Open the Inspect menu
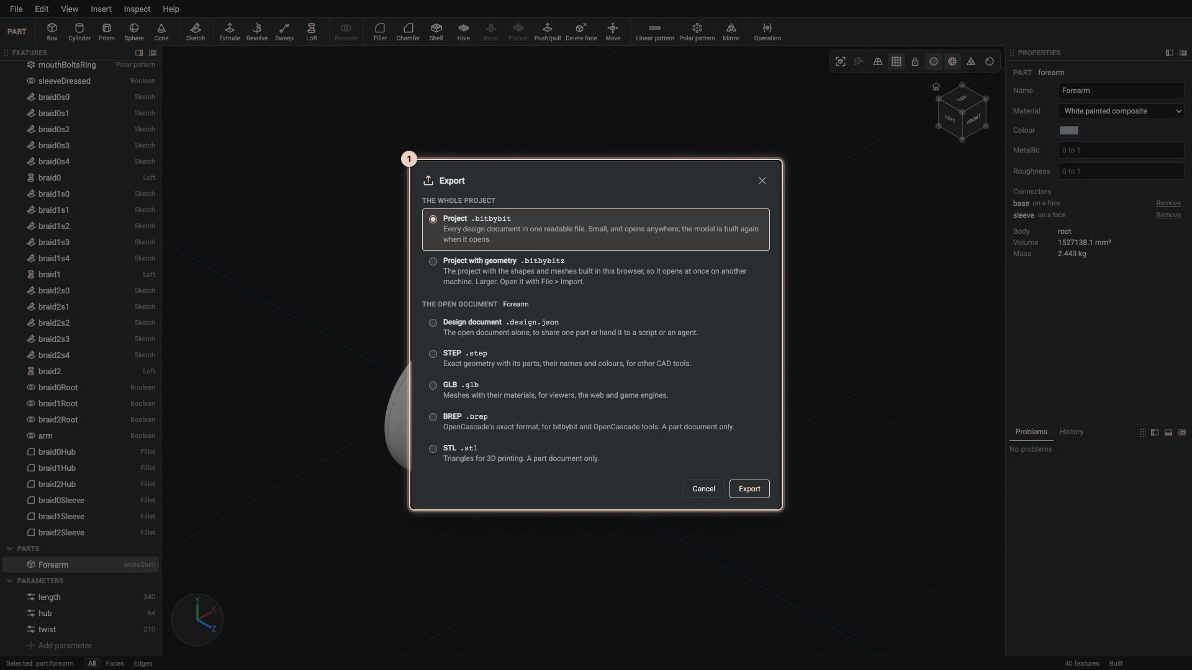 click(137, 9)
